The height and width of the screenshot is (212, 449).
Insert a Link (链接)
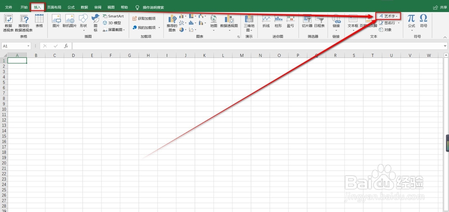point(336,22)
